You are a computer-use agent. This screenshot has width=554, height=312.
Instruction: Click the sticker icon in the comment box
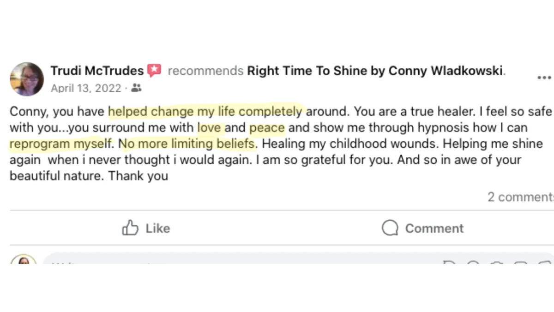tap(544, 263)
